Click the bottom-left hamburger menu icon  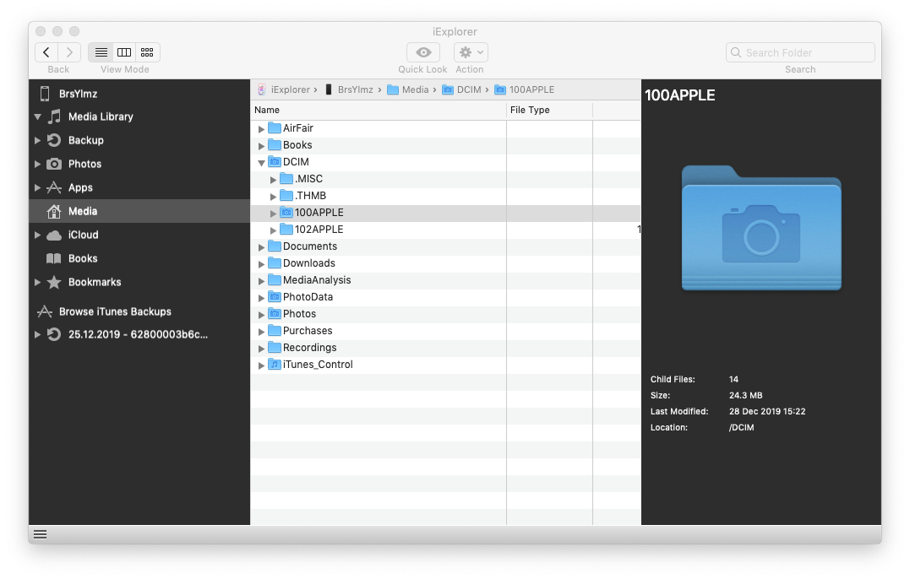tap(40, 534)
